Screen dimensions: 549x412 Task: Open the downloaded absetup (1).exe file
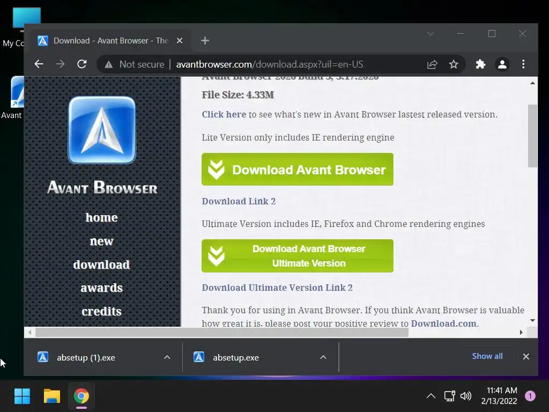coord(86,358)
